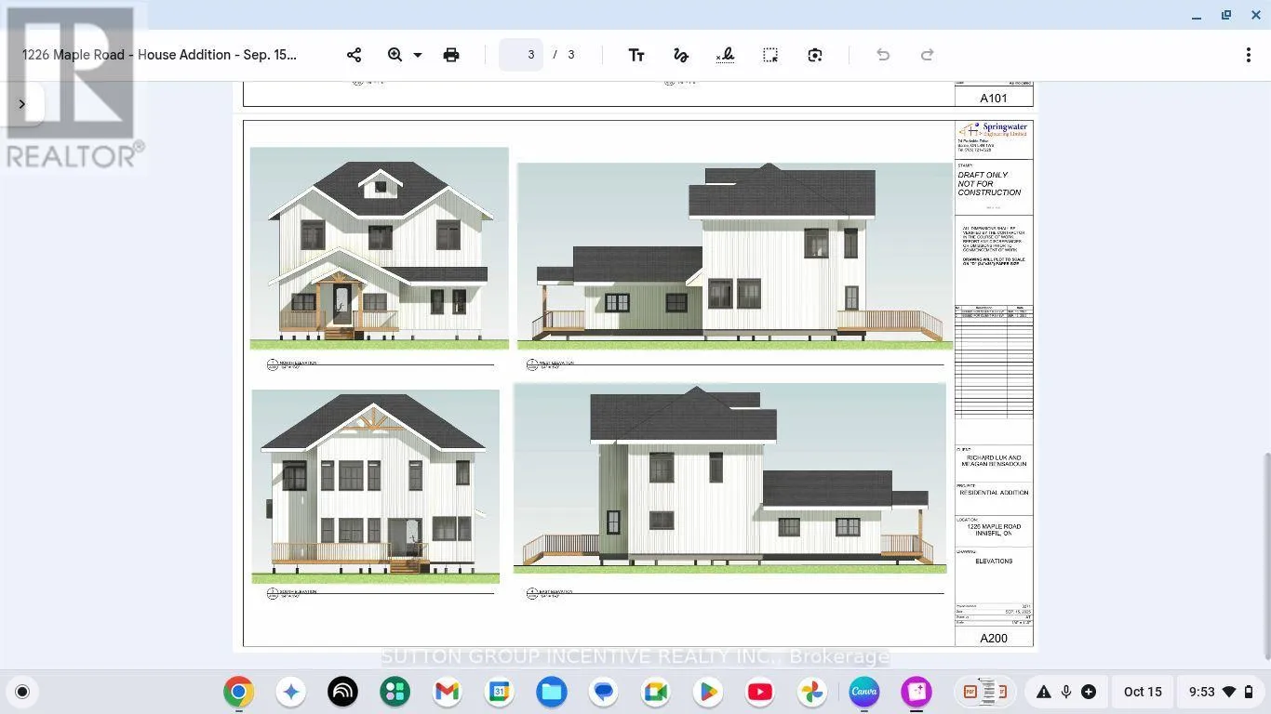Open Gmail from the shelf

pos(447,692)
